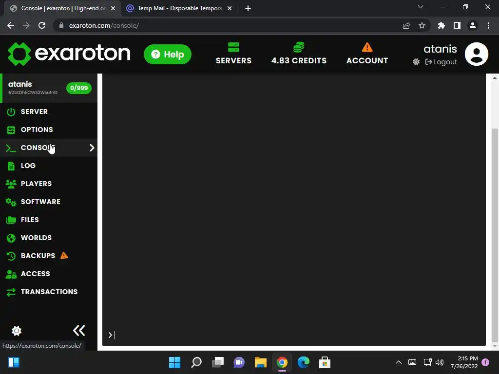499x374 pixels.
Task: Close the Temp Mail tab
Action: click(230, 8)
